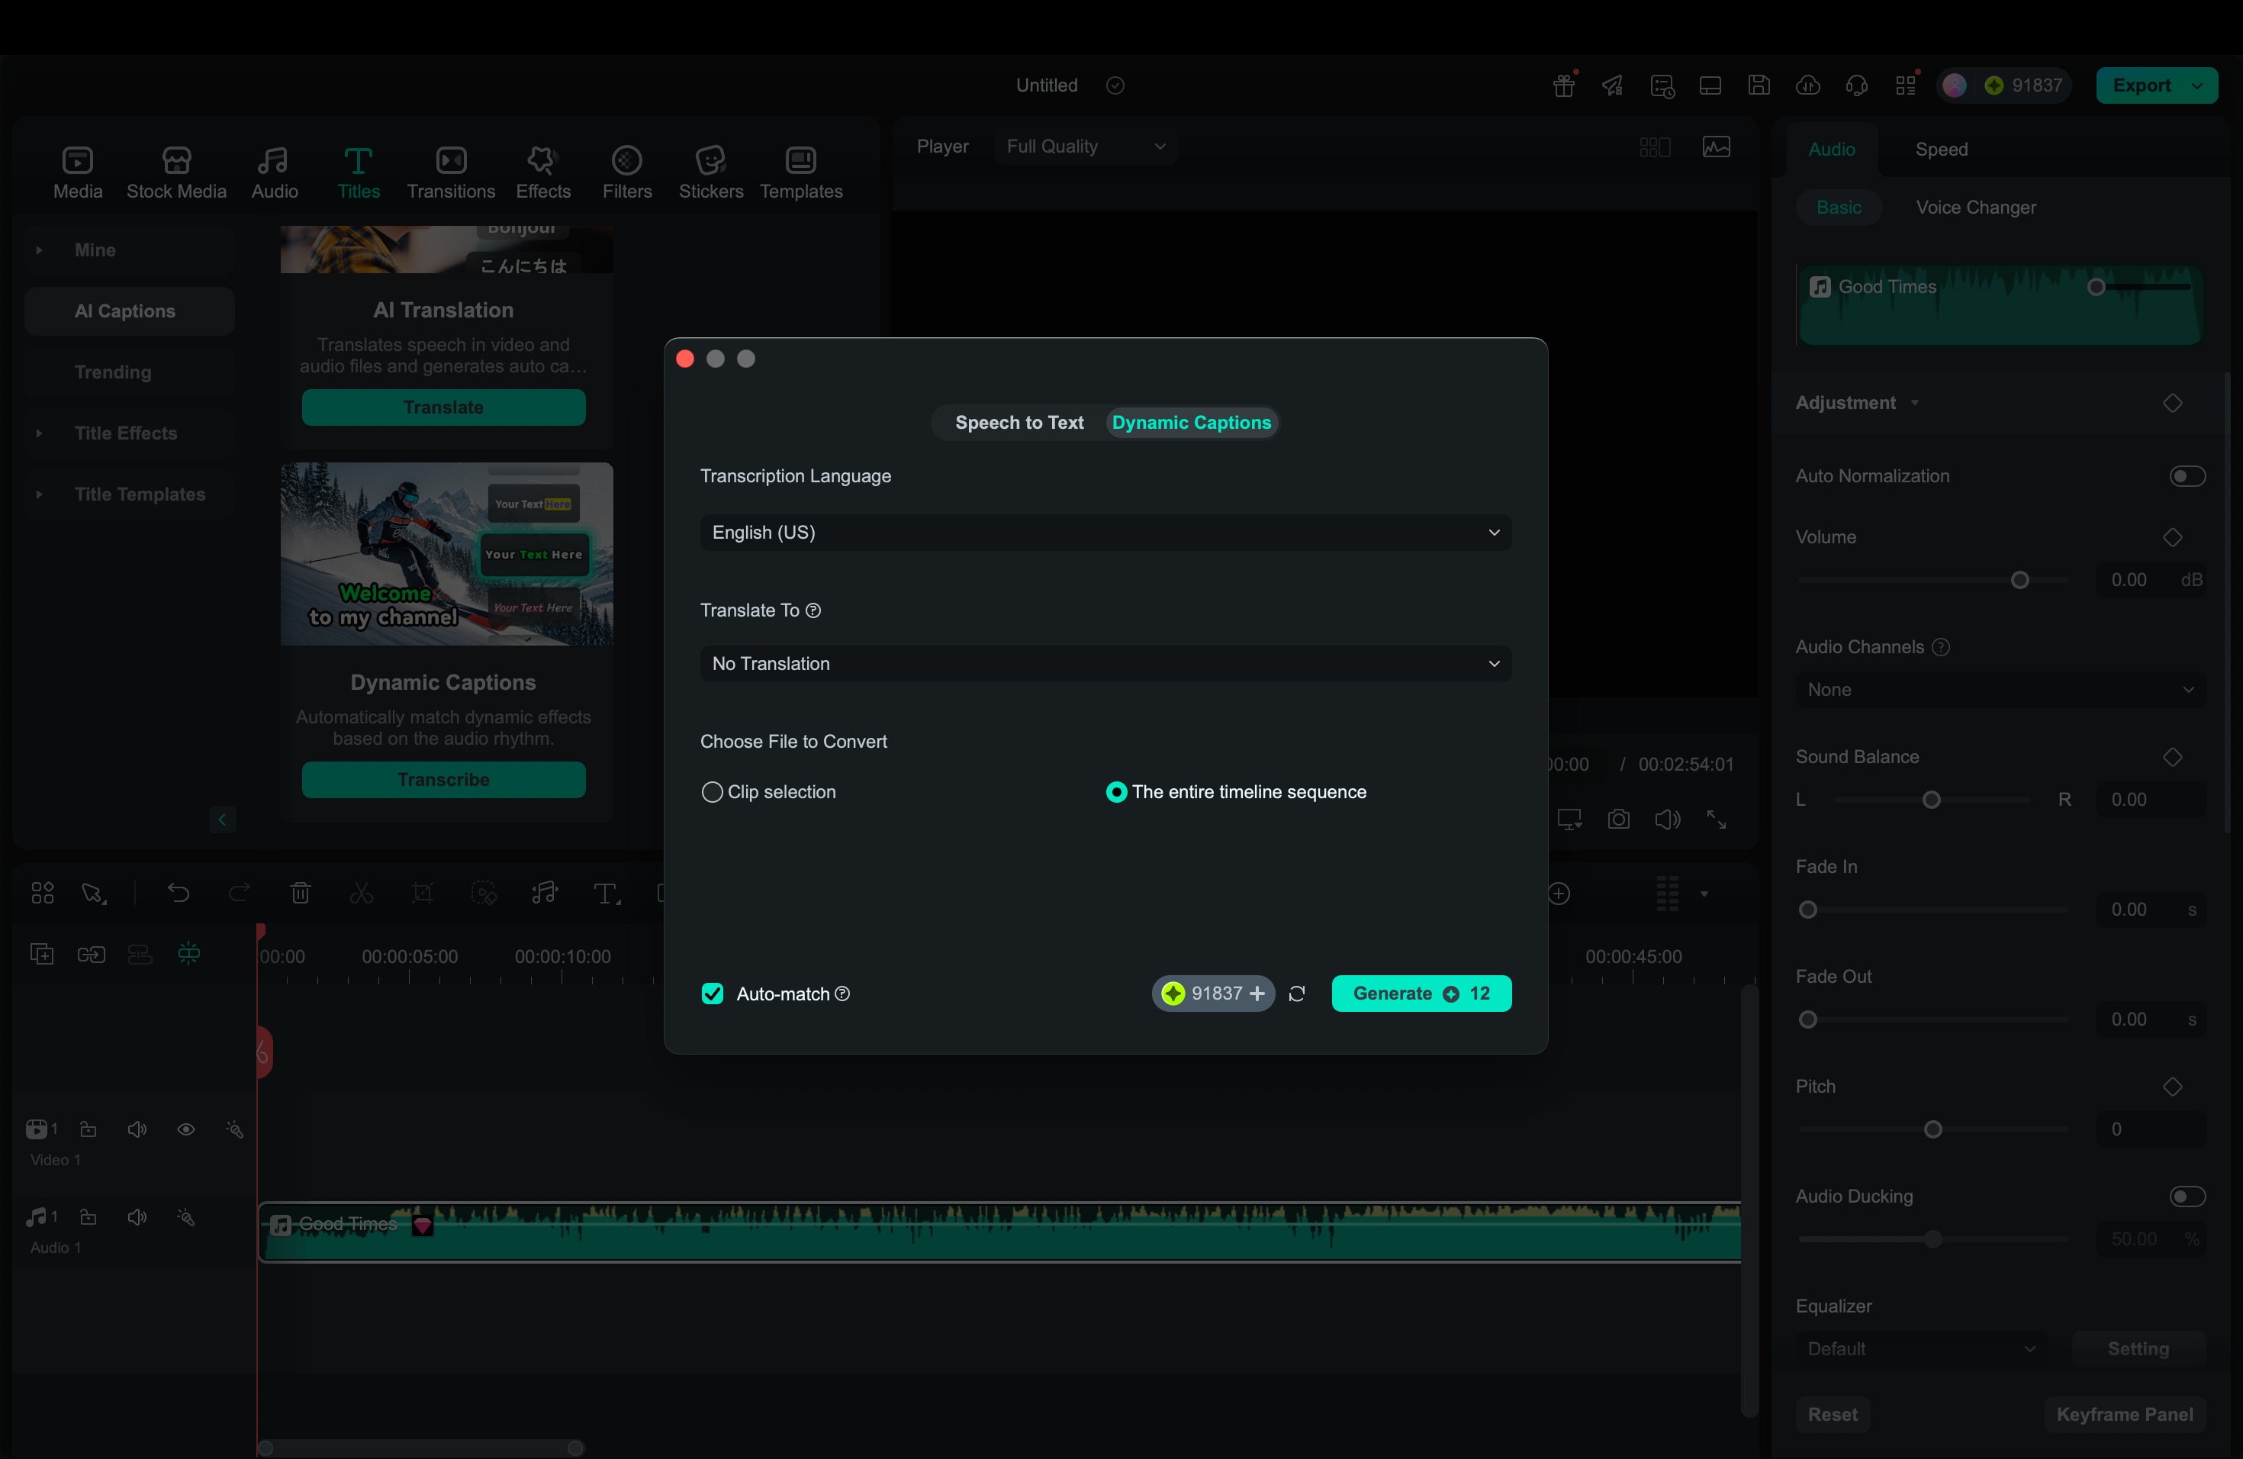Open the Translate To dropdown
Viewport: 2243px width, 1459px height.
(x=1105, y=664)
